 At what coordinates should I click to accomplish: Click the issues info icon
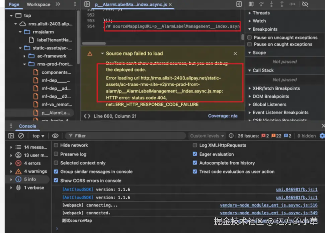231,136
